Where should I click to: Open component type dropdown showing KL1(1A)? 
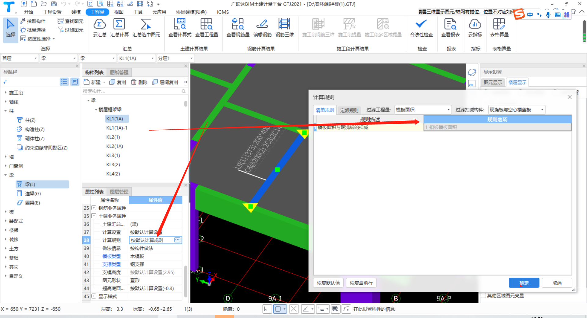pos(136,58)
